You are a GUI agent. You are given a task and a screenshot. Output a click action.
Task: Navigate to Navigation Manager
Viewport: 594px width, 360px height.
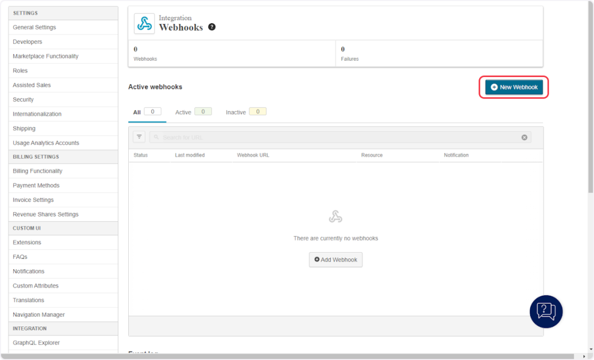[x=39, y=314]
